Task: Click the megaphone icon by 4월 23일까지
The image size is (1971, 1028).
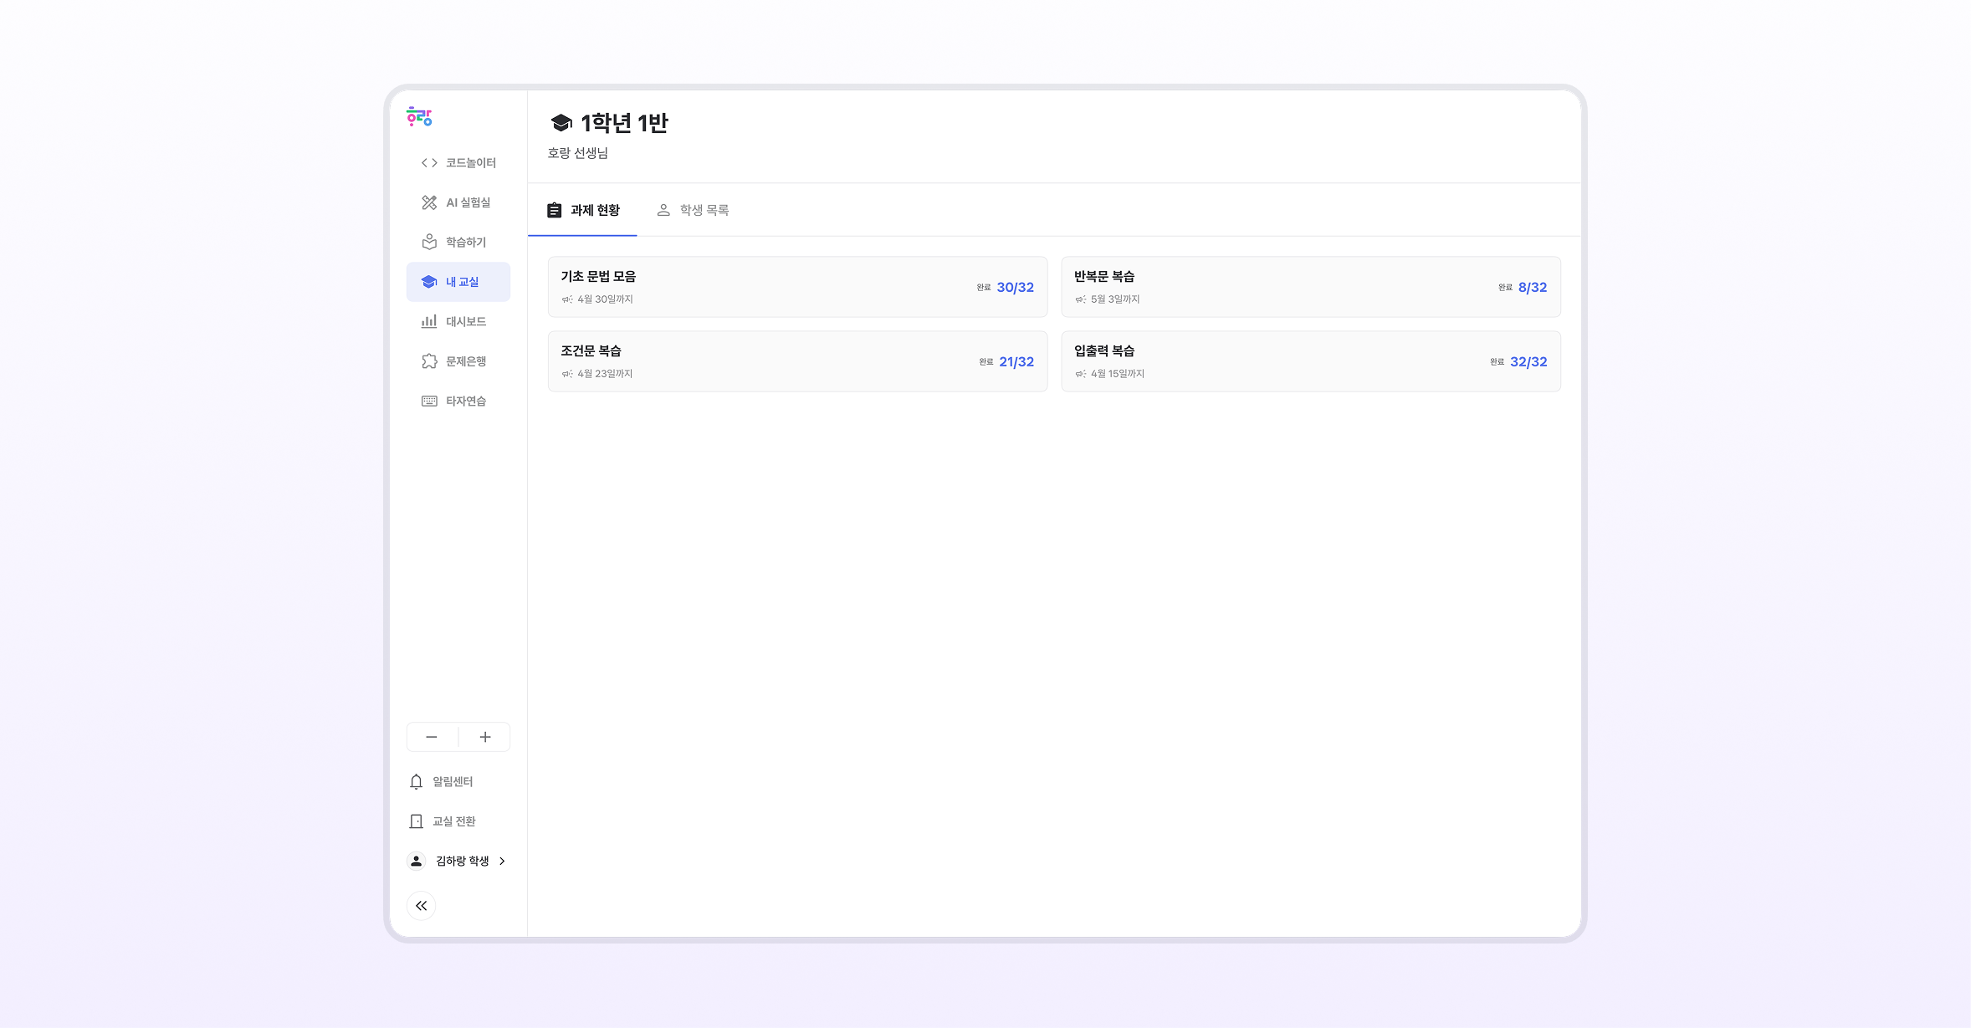Action: point(567,374)
